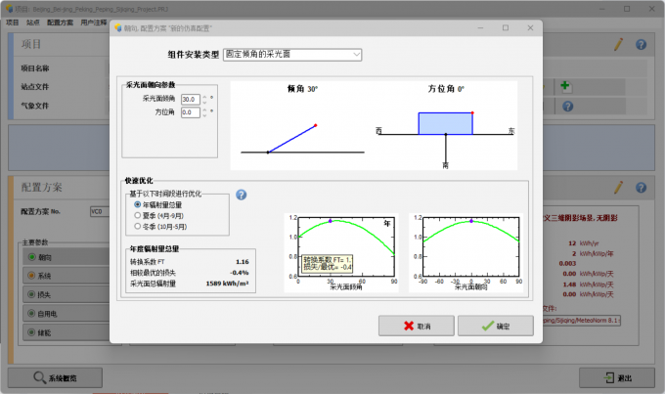Open help icon next to 气象文件 row
665x394 pixels.
(568, 106)
